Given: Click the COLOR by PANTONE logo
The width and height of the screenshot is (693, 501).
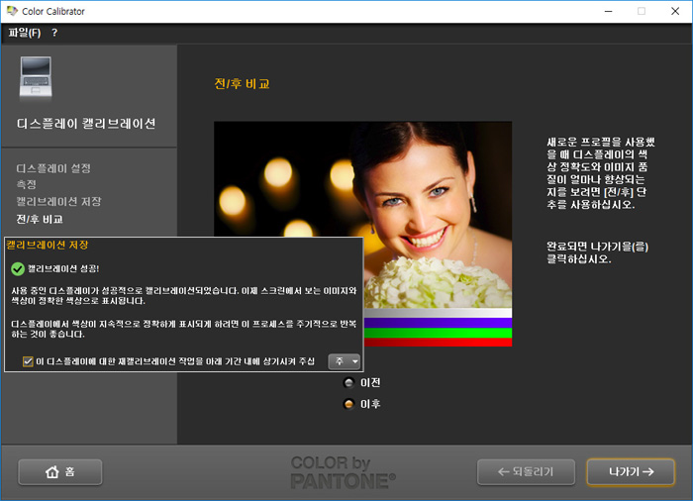Looking at the screenshot, I should point(343,472).
